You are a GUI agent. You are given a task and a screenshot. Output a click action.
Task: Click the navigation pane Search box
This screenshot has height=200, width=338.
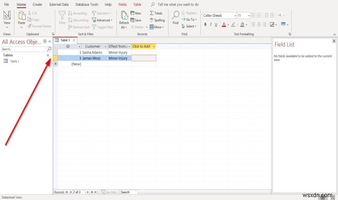click(x=24, y=49)
